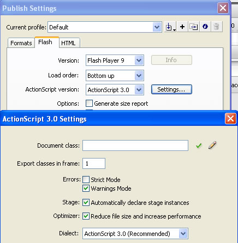The height and width of the screenshot is (243, 238).
Task: Disable Reduce file size optimizer checkbox
Action: click(x=86, y=216)
